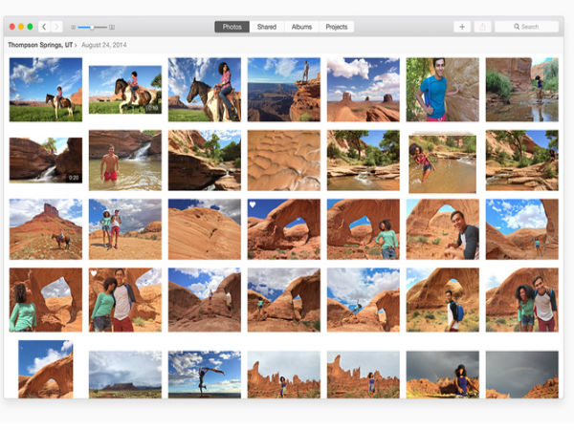Open man with blue backpack photo
This screenshot has width=574, height=430.
[x=442, y=300]
